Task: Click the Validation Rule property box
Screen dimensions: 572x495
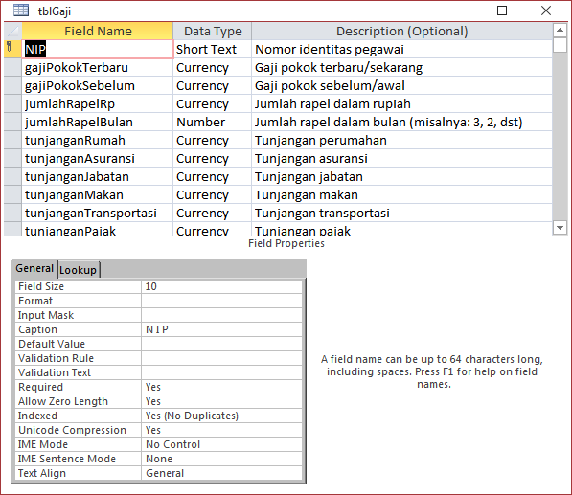Action: pyautogui.click(x=221, y=358)
